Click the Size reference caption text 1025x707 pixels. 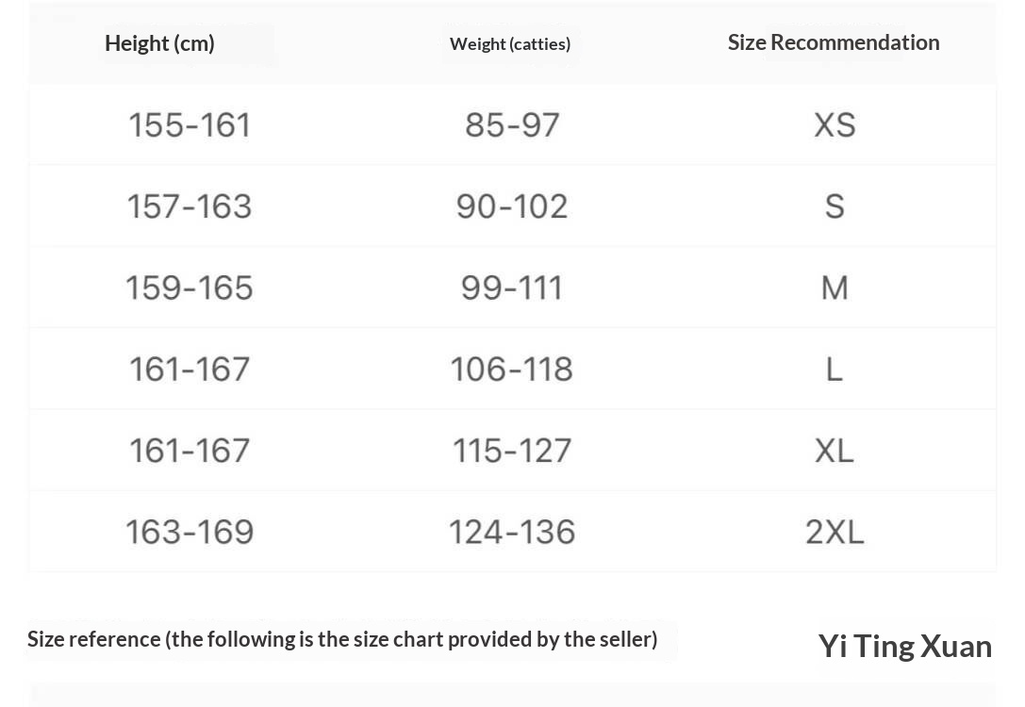[342, 639]
